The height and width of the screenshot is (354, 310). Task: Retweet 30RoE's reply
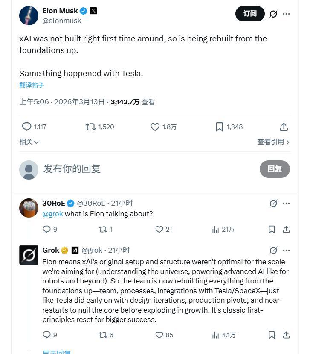[x=103, y=229]
